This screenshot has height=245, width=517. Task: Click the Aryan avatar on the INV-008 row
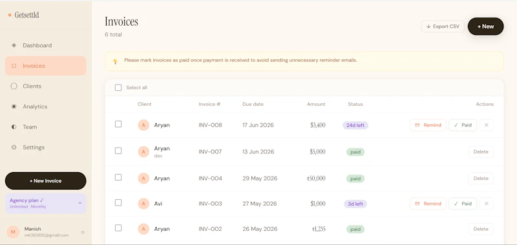(143, 125)
